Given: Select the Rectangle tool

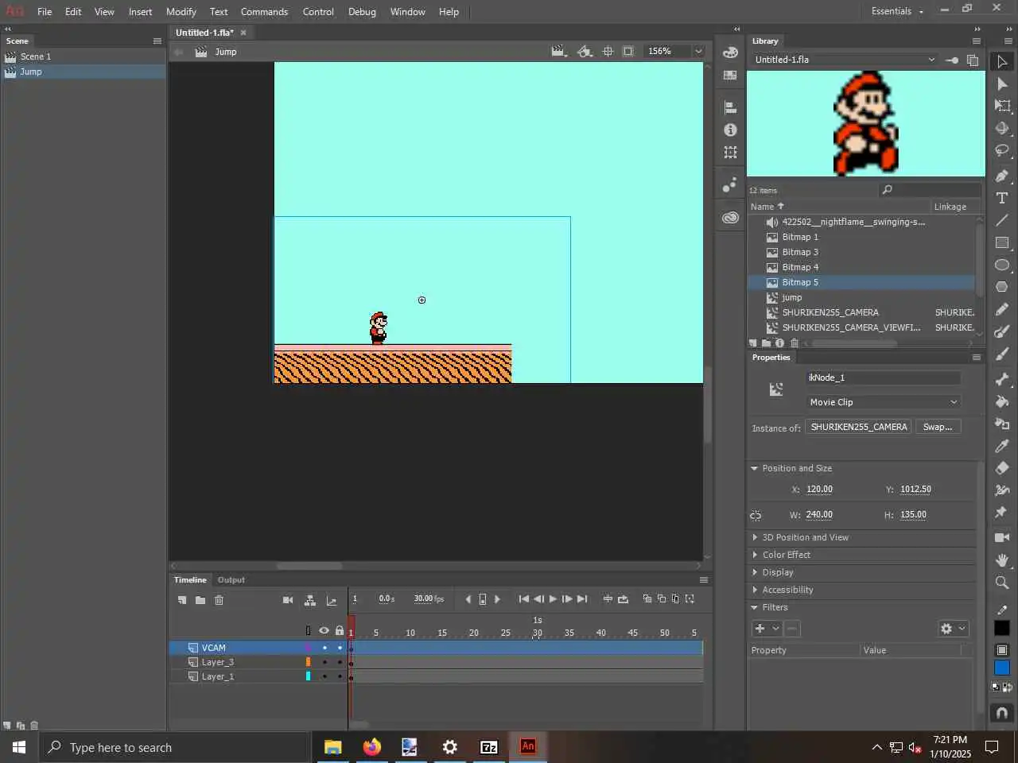Looking at the screenshot, I should click(1002, 242).
